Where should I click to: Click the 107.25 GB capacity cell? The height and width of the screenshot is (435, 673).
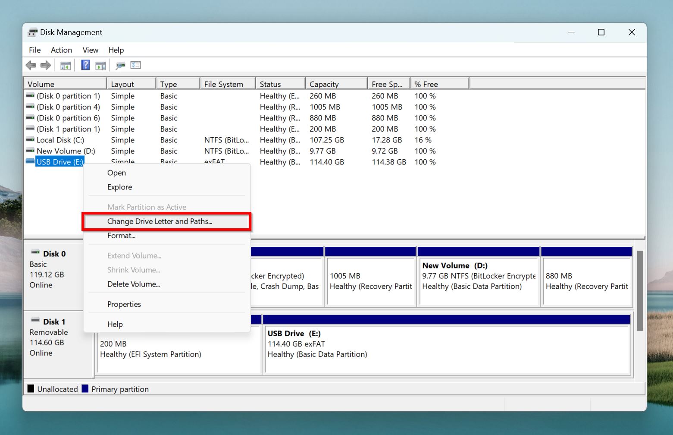point(327,140)
